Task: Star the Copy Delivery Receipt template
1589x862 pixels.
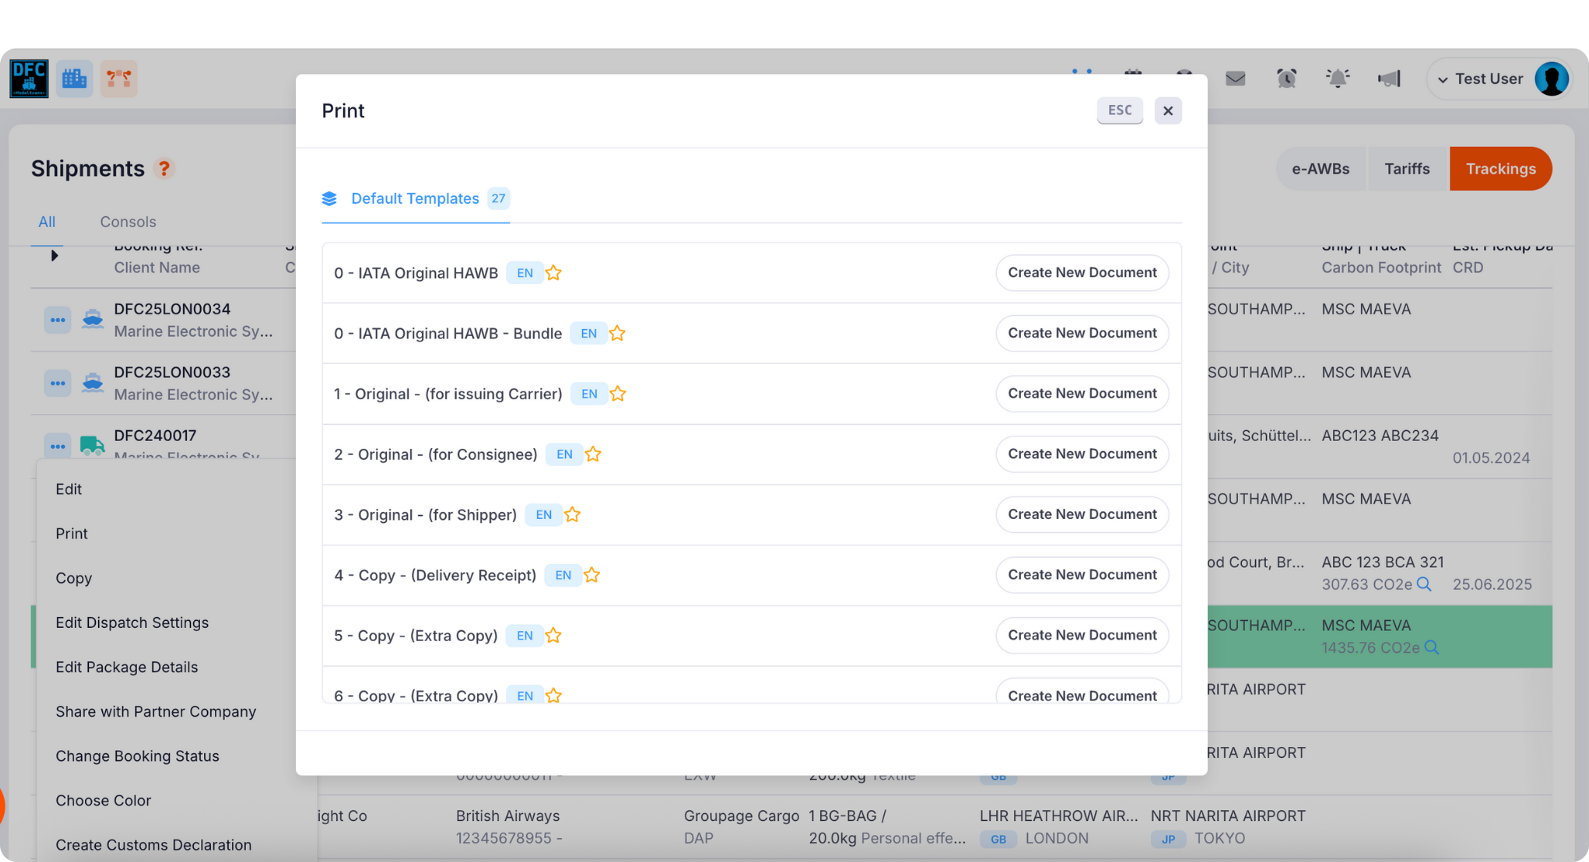Action: click(592, 575)
